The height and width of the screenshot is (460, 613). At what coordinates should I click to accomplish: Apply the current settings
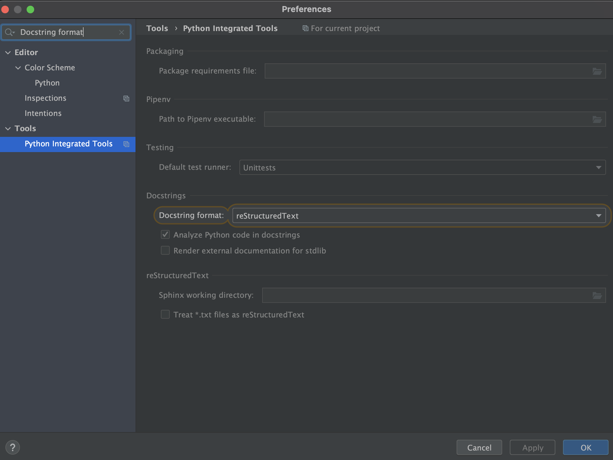532,447
